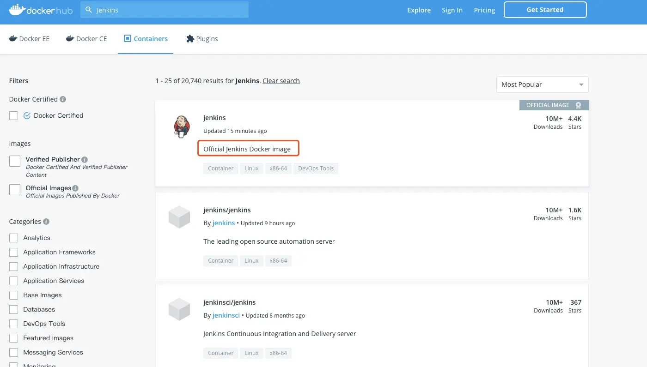Enable the Verified Publisher filter checkbox
Viewport: 647px width, 367px height.
(15, 161)
